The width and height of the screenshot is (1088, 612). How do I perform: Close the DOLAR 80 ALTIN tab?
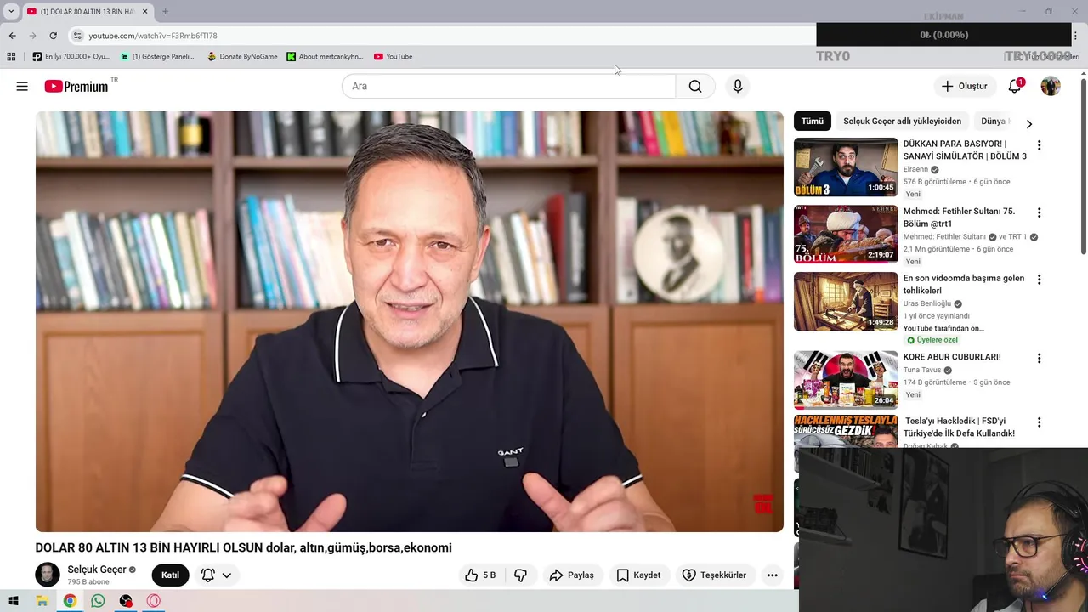click(x=144, y=11)
